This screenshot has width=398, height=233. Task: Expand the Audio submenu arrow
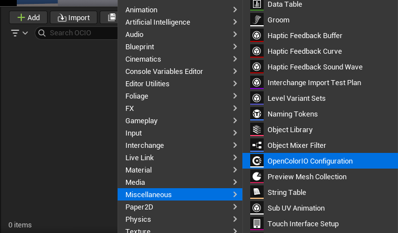click(235, 34)
